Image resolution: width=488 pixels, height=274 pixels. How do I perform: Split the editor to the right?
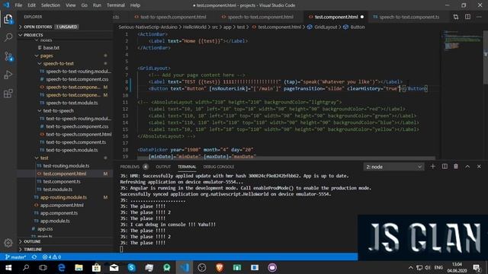(467, 17)
